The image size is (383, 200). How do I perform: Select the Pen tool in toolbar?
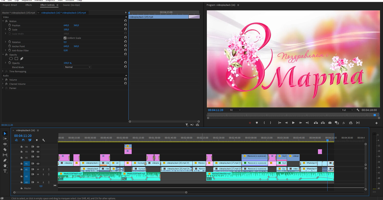(5, 160)
